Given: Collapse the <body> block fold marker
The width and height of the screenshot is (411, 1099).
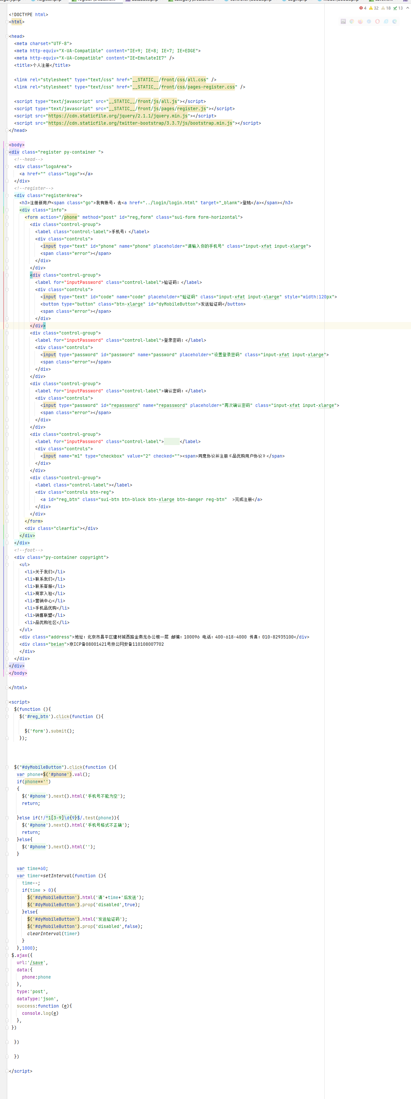Looking at the screenshot, I should (x=7, y=145).
